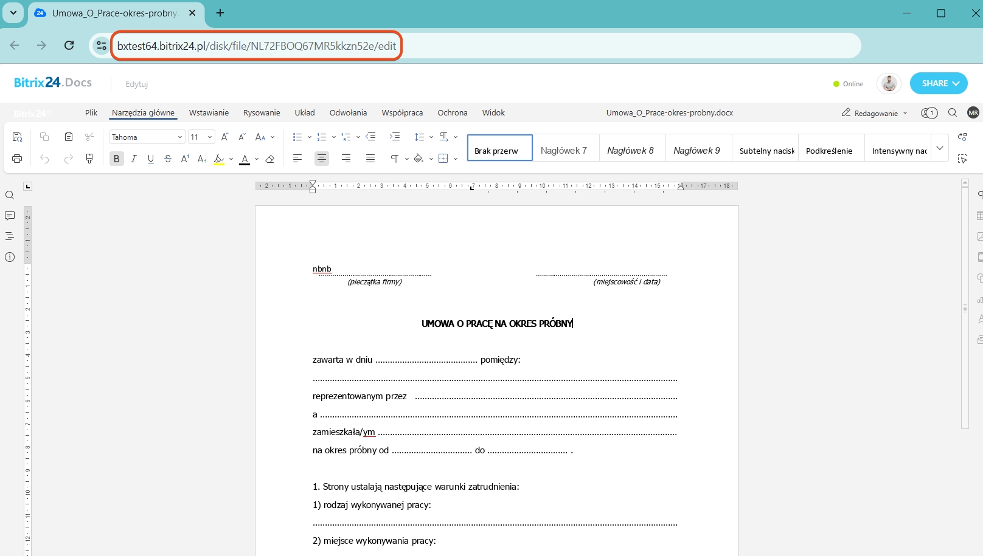
Task: Open the Redagowanie editing mode dropdown
Action: point(875,113)
